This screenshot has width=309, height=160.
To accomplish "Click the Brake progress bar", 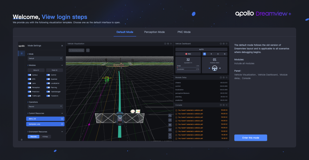I will pyautogui.click(x=188, y=67).
